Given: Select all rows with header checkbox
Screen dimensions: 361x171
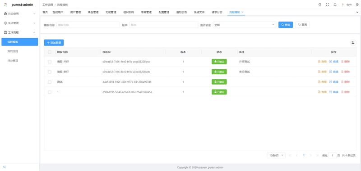Looking at the screenshot, I should [50, 52].
